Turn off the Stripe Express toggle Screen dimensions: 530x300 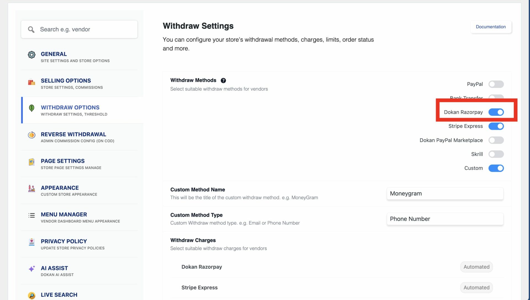pyautogui.click(x=496, y=126)
